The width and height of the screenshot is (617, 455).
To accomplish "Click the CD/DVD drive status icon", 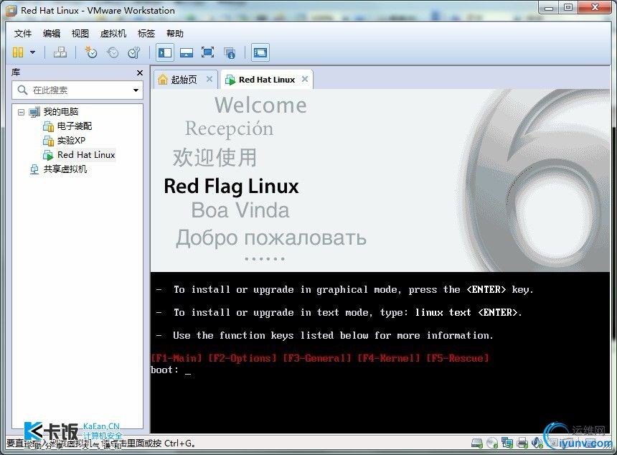I will (x=492, y=444).
